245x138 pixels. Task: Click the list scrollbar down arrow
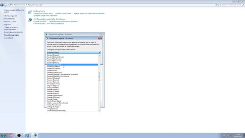tap(99, 110)
